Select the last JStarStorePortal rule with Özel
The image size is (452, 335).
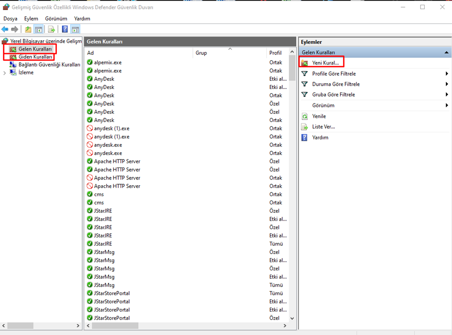[187, 318]
